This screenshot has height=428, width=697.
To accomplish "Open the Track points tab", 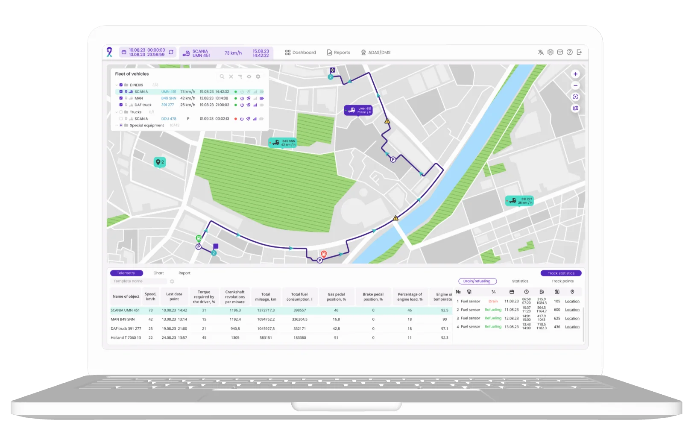I will 562,281.
